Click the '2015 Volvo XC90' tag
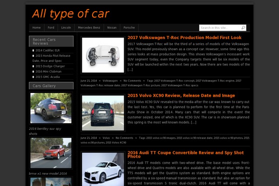Image resolution: width=279 pixels, height=186 pixels. tap(116, 143)
